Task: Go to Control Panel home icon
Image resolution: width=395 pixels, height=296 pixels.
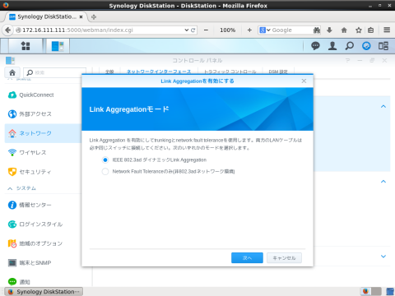Action: point(12,72)
